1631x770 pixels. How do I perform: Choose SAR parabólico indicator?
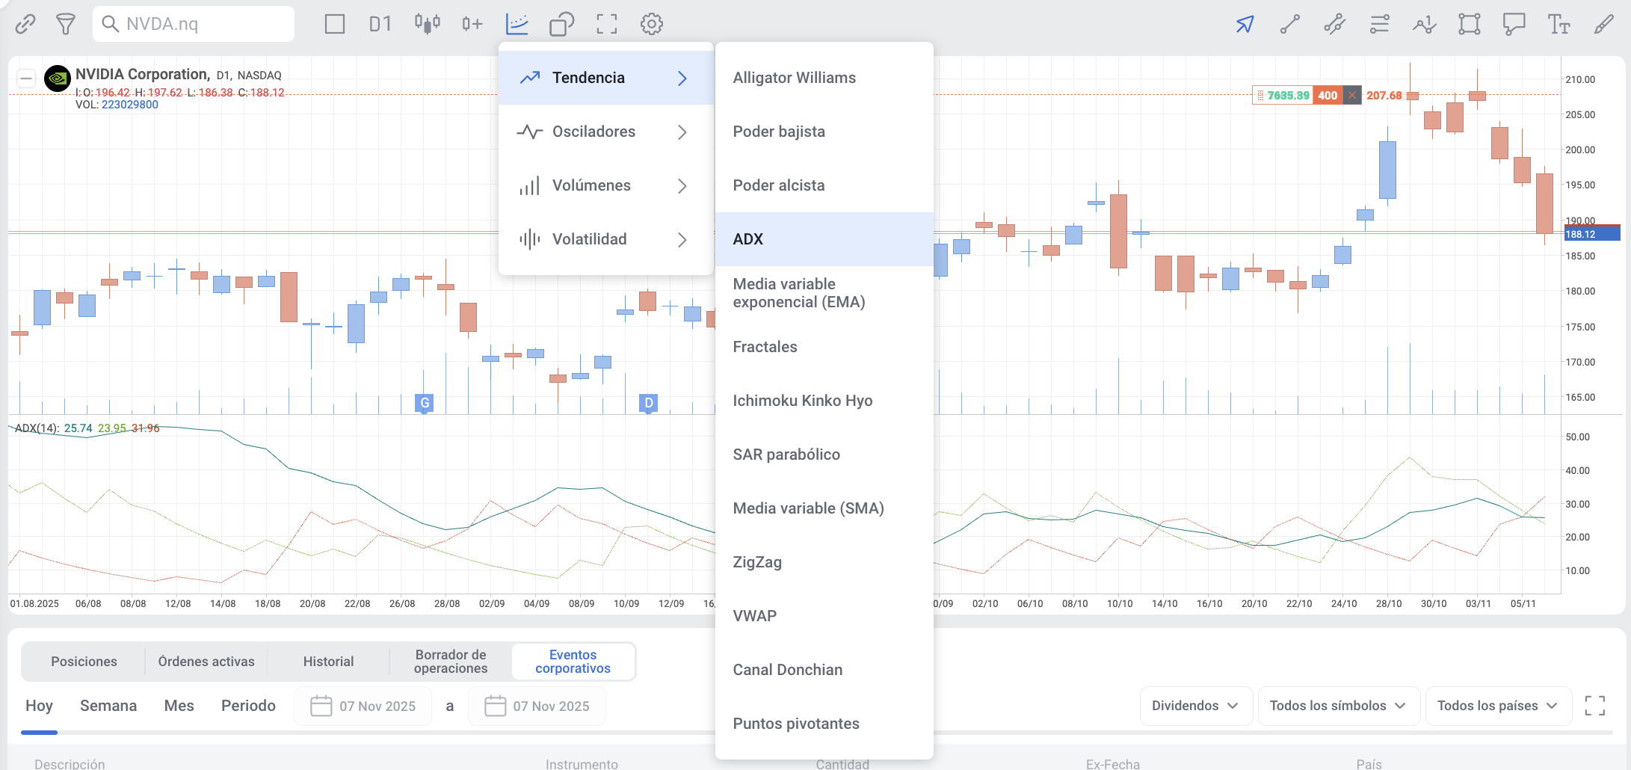point(824,455)
